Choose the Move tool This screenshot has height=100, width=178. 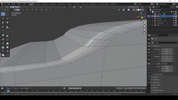tap(3, 19)
